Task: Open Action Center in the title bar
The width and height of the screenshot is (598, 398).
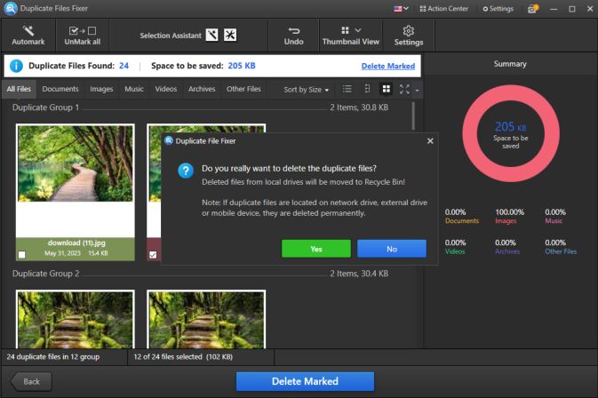Action: click(443, 8)
